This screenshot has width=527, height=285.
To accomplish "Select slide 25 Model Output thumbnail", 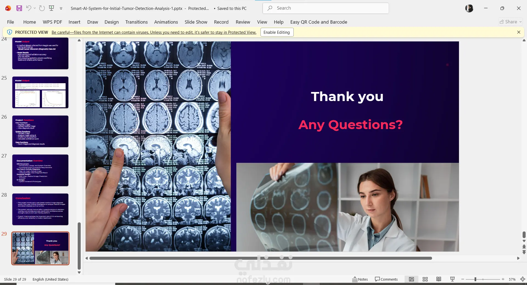I will tap(40, 92).
